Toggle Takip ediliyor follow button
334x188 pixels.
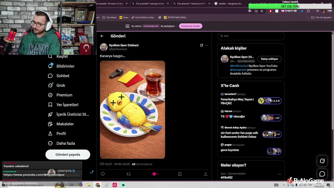269,59
